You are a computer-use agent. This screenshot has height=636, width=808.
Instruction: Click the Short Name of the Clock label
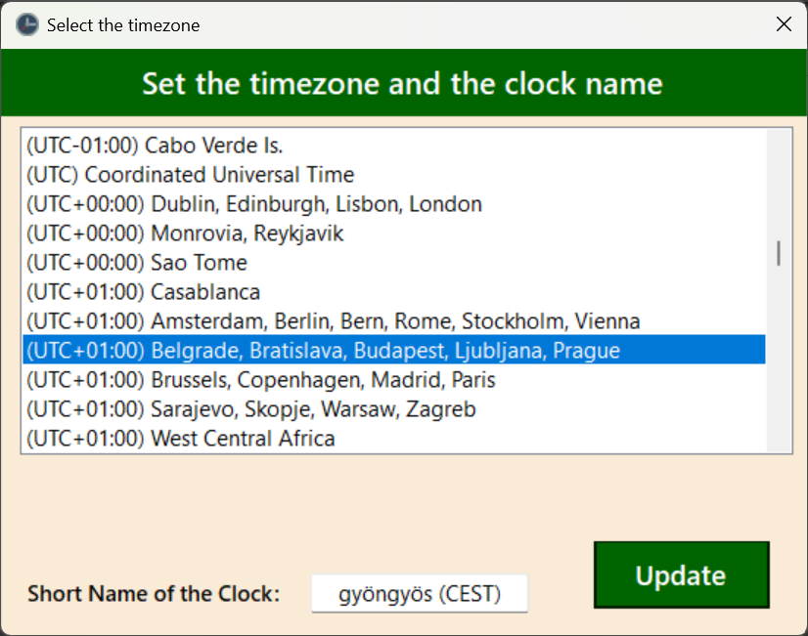pyautogui.click(x=153, y=593)
